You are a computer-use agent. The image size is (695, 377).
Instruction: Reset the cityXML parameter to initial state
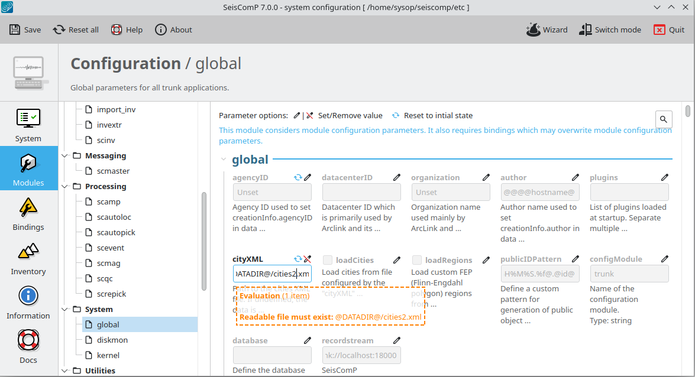coord(298,259)
